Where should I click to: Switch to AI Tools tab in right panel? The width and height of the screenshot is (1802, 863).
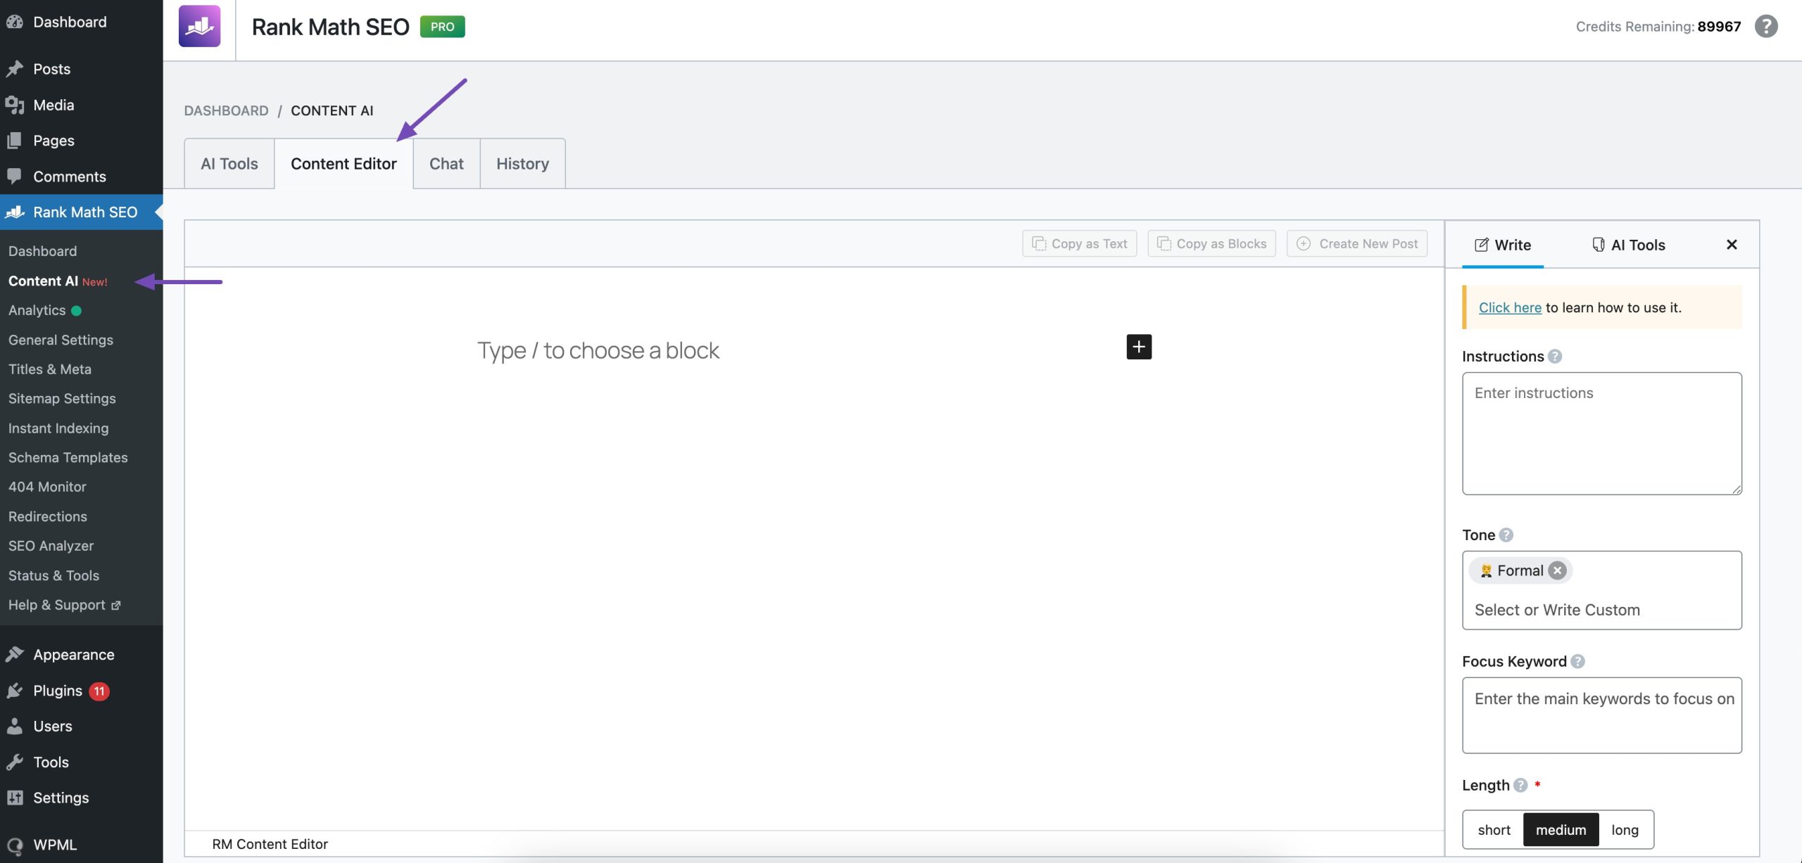tap(1628, 245)
